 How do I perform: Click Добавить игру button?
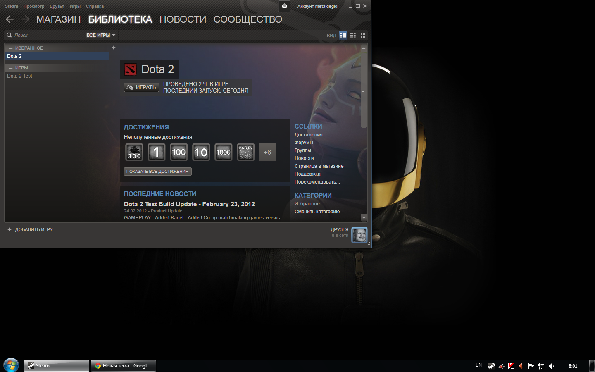32,229
